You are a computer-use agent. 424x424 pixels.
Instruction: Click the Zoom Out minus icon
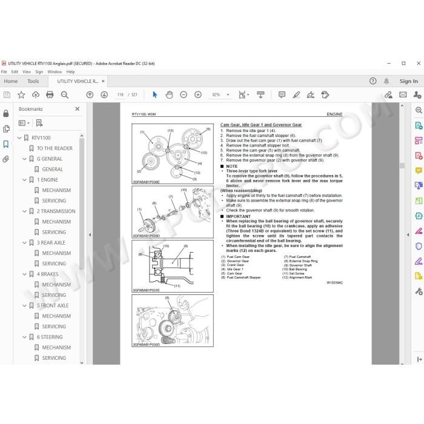[x=184, y=94]
